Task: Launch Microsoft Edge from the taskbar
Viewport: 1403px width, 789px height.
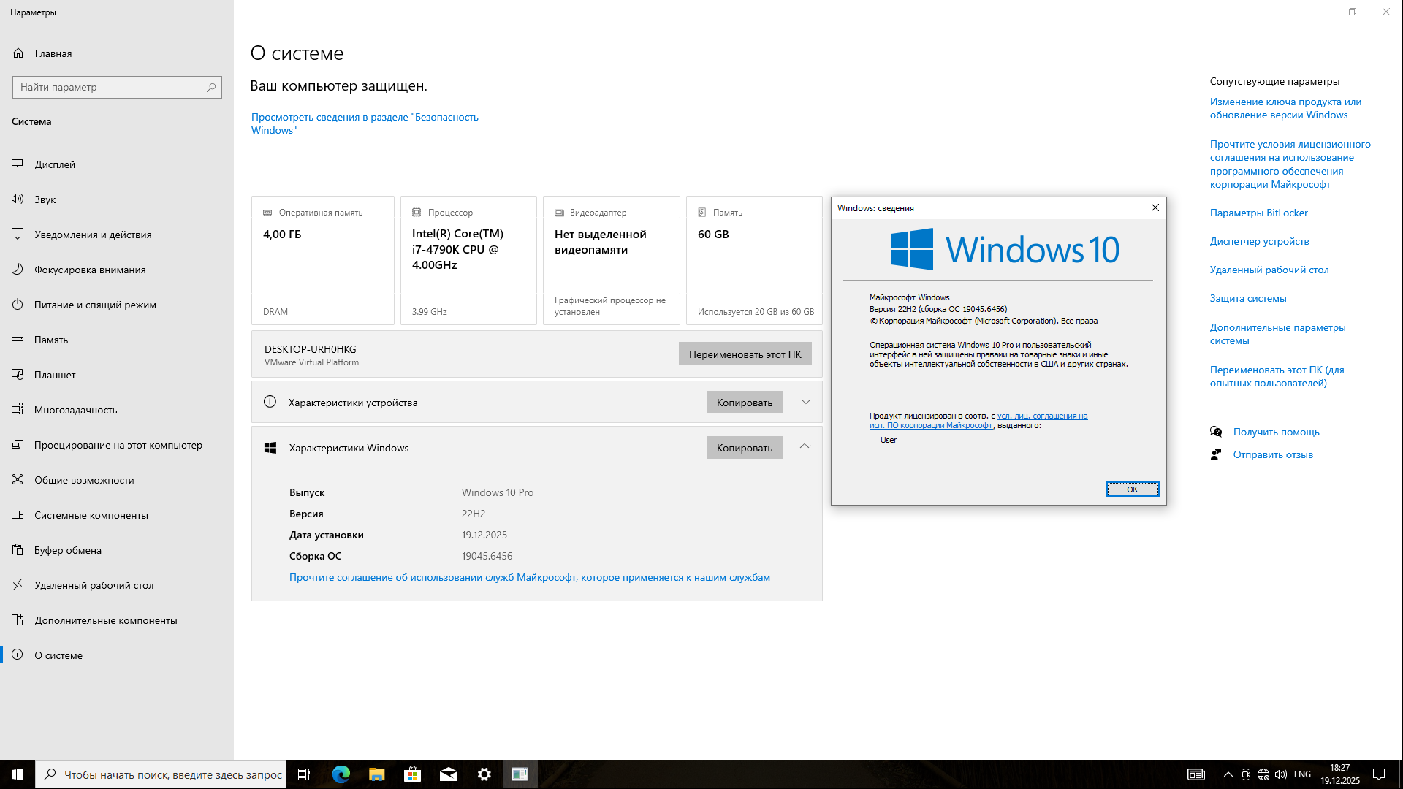Action: point(341,774)
